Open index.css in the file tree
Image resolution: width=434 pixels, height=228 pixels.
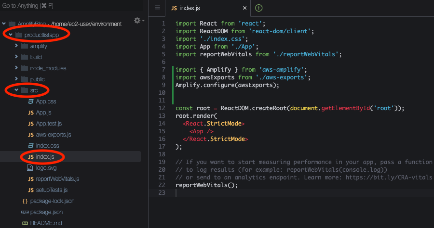tap(47, 145)
